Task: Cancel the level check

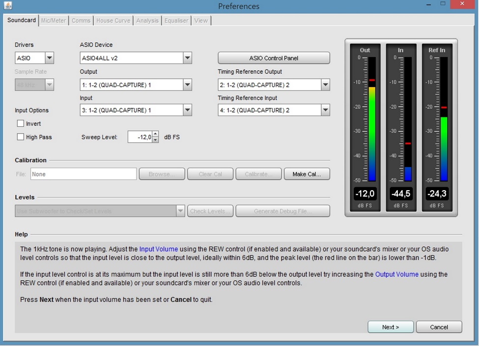Action: point(439,327)
